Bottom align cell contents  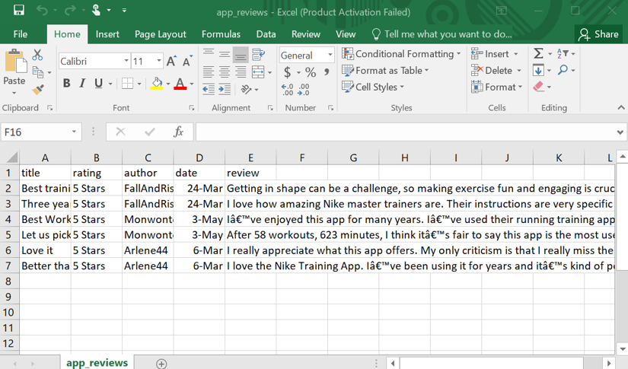point(241,55)
